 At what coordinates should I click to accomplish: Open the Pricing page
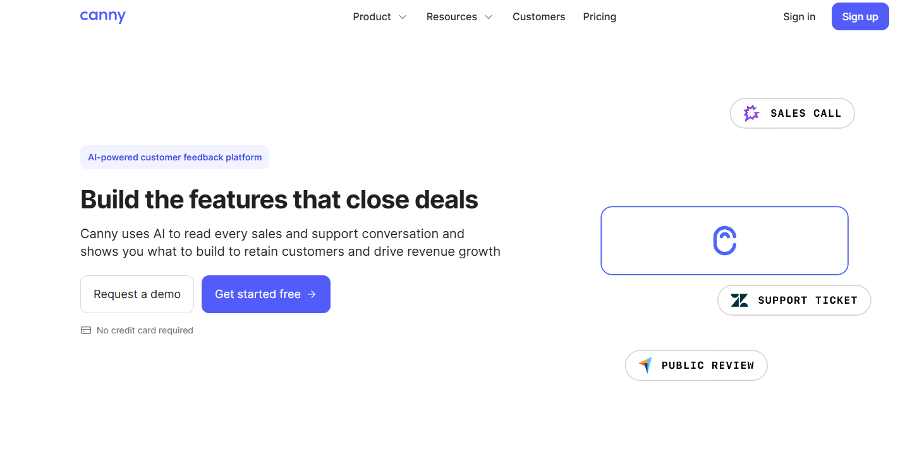point(600,17)
